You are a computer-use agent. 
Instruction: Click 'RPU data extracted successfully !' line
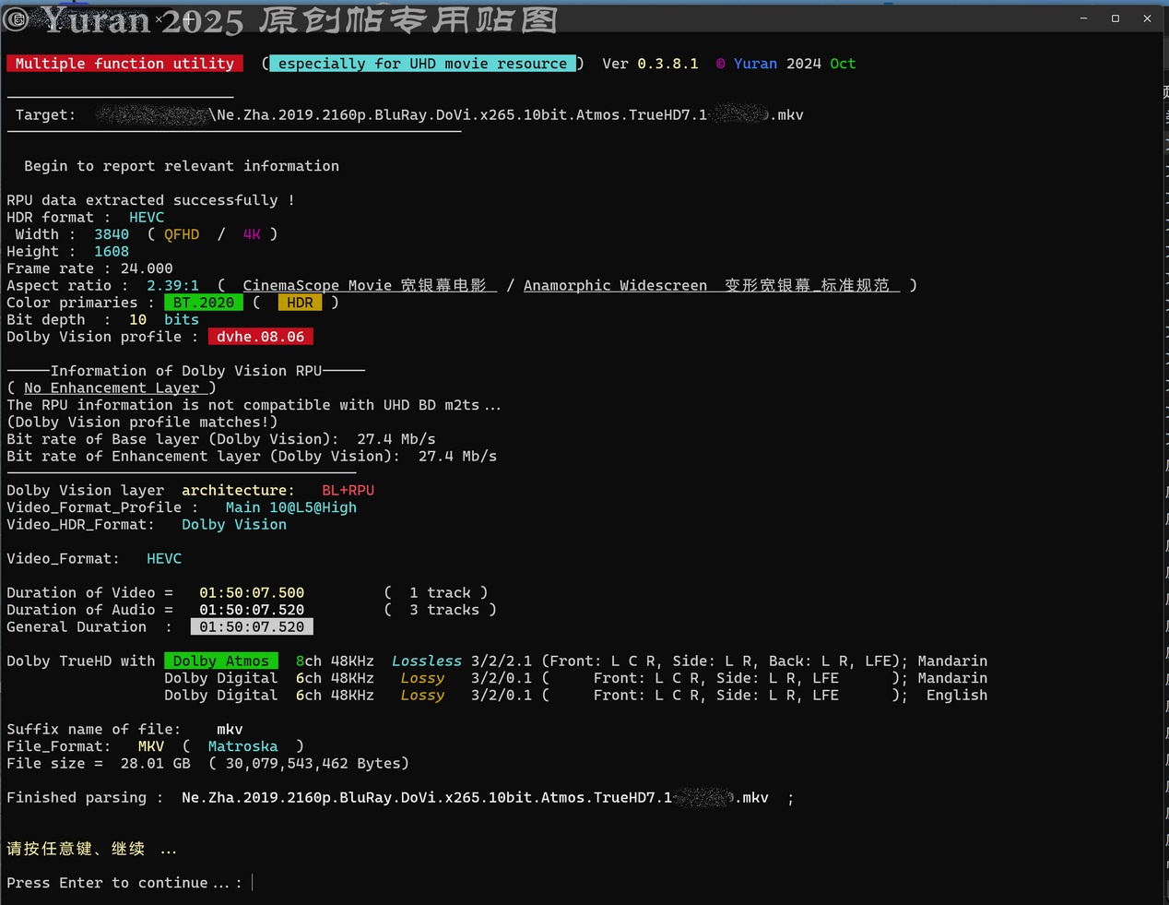(150, 200)
